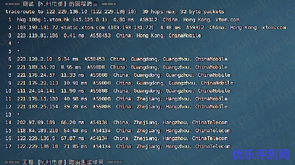Click IP 221.176.15.130 in hop 11
Screen dimensions: 295x165
(37, 99)
